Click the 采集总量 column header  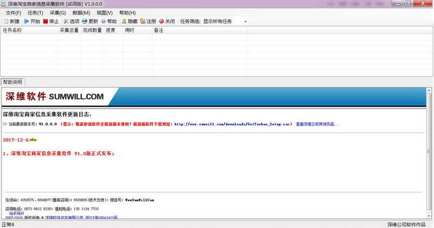click(x=69, y=30)
